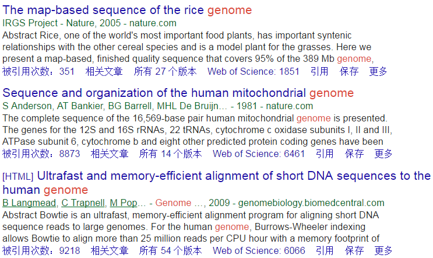
Task: Click 引用 to cite the mitochondrial genome paper
Action: tap(325, 154)
